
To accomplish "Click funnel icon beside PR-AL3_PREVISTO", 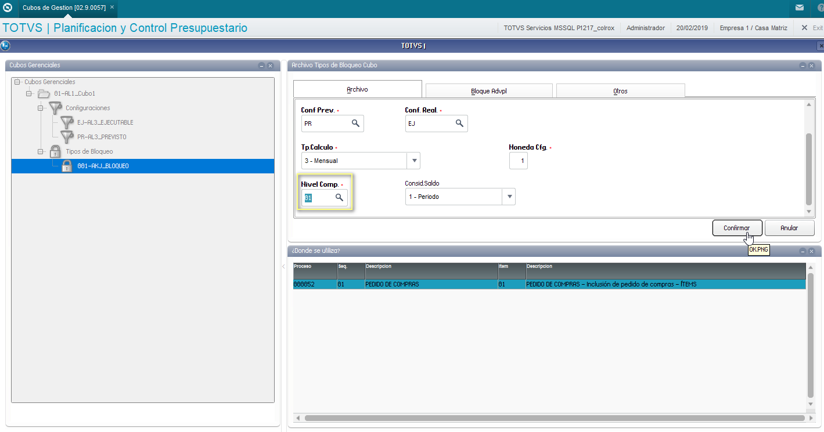I will (x=67, y=137).
